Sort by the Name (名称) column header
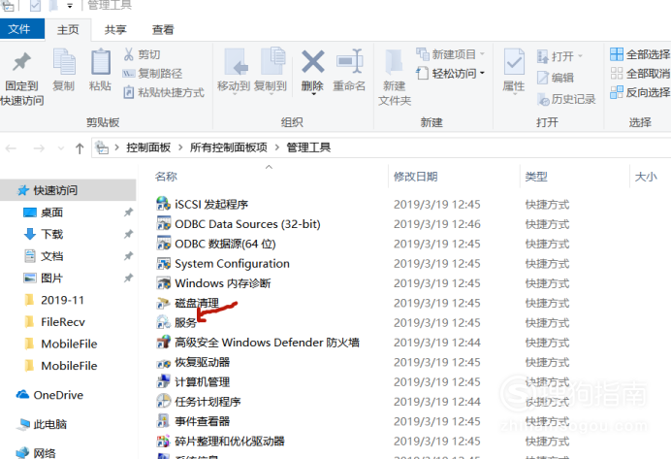 click(166, 177)
